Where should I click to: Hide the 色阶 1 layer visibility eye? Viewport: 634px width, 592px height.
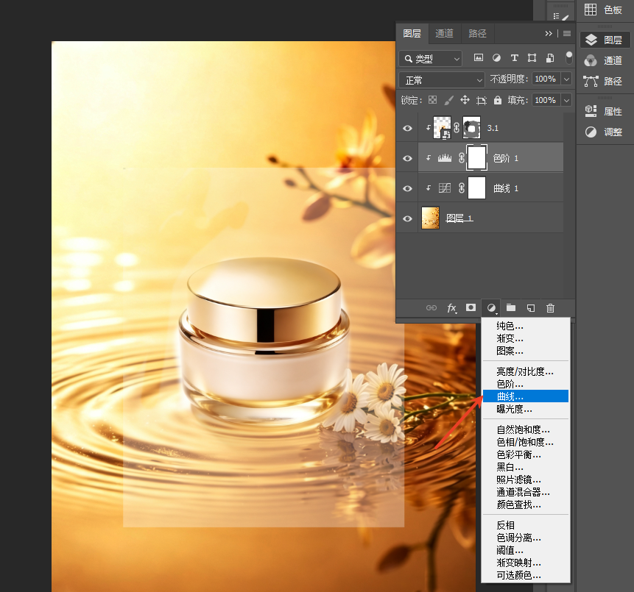point(408,158)
